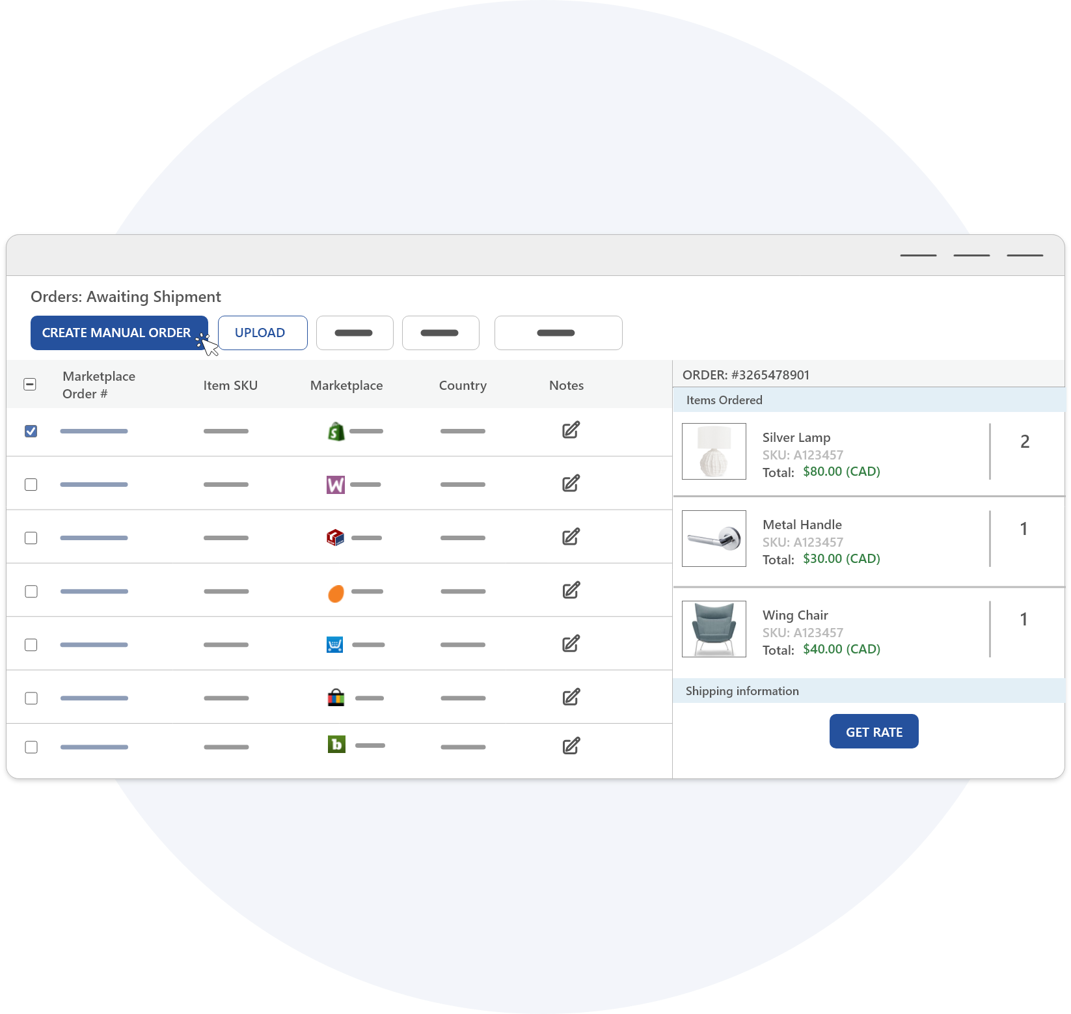Click the $80.00 (CAD) total
The width and height of the screenshot is (1071, 1014).
coord(841,471)
